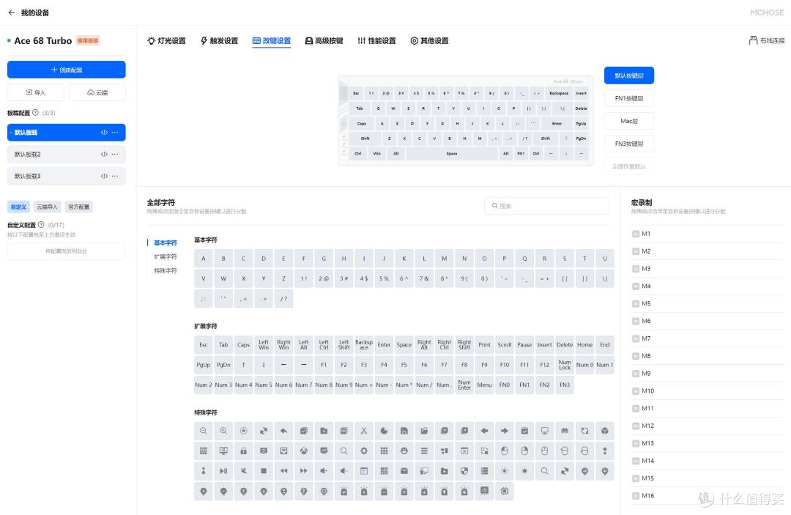Go back with the arrow beside 我的设备
The height and width of the screenshot is (515, 791).
(12, 12)
